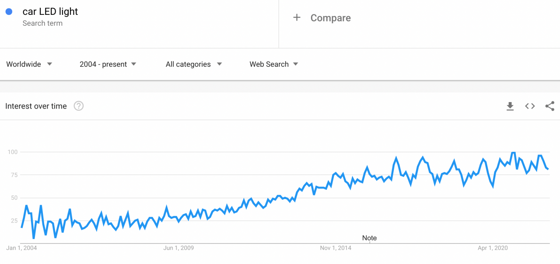Open the embed code icon
This screenshot has height=264, width=560.
530,106
